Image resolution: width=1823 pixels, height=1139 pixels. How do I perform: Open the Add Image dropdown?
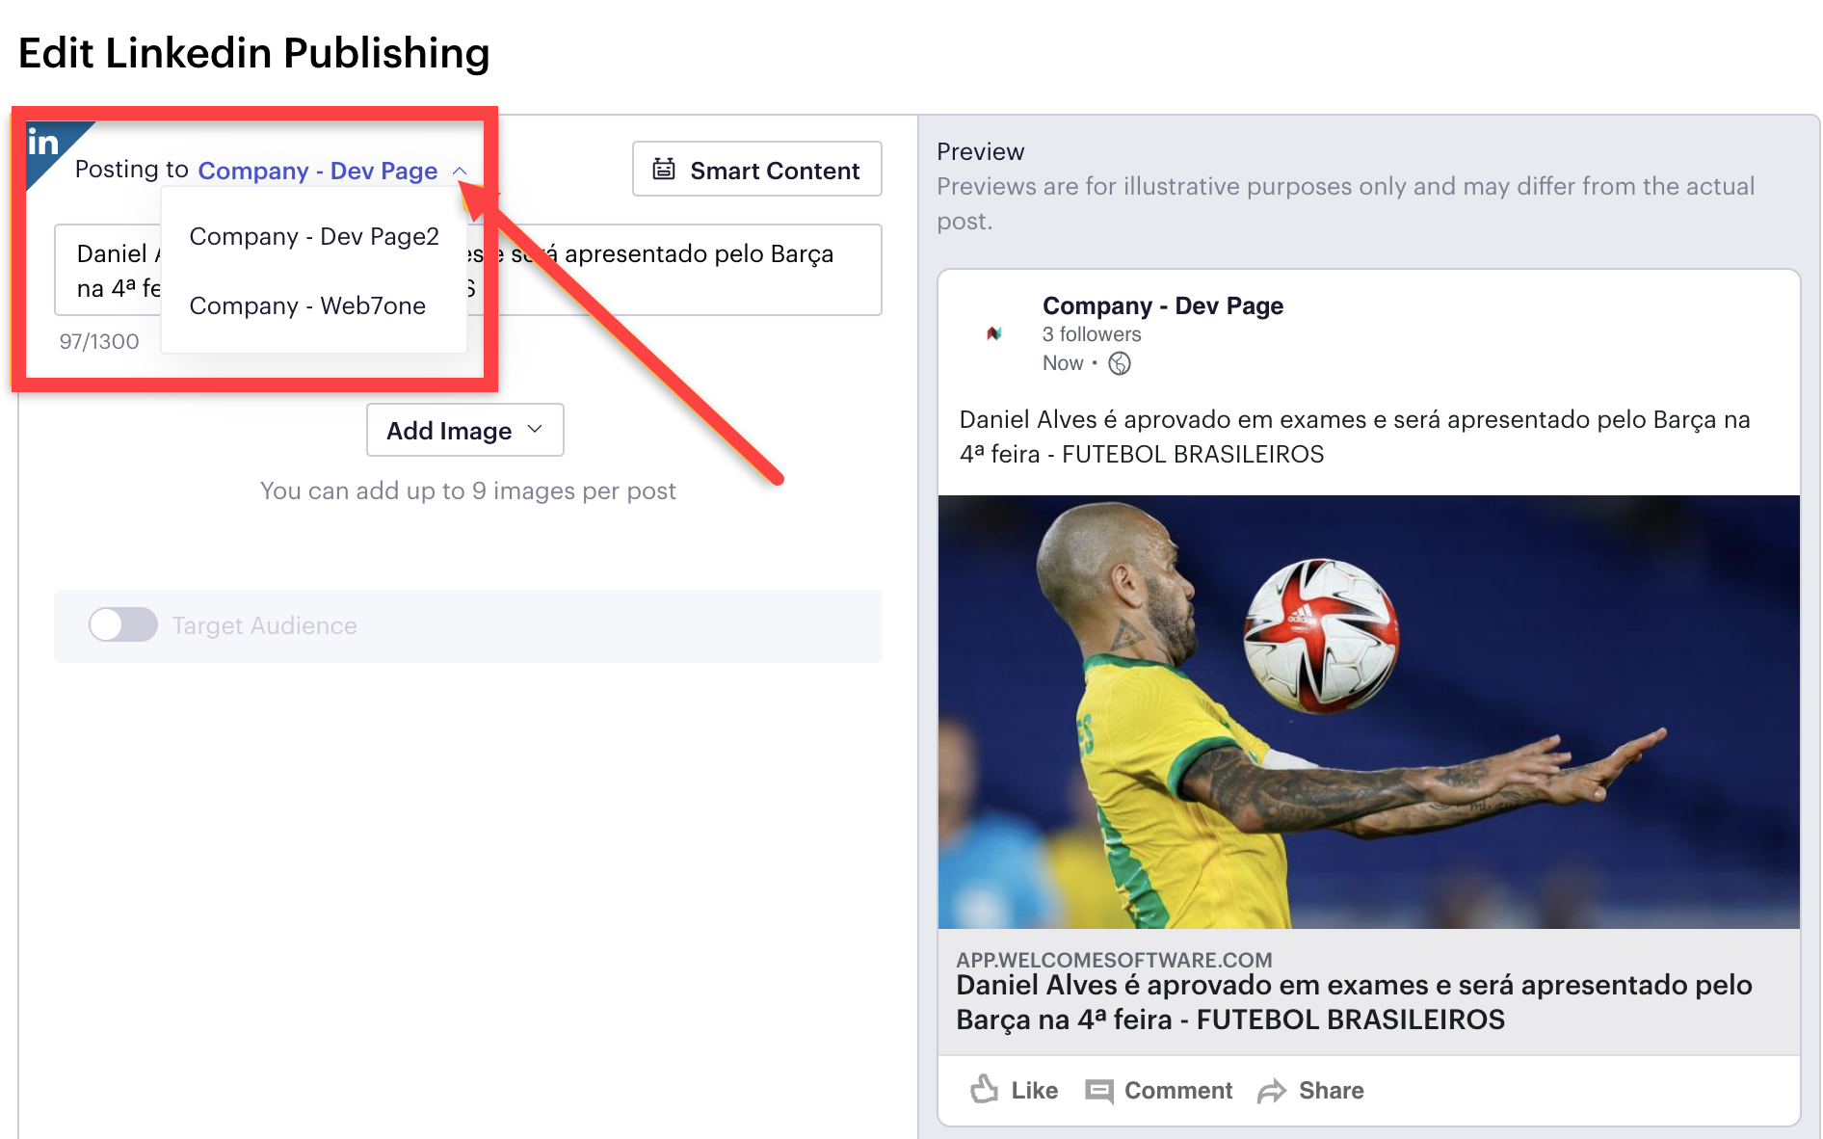click(x=465, y=430)
